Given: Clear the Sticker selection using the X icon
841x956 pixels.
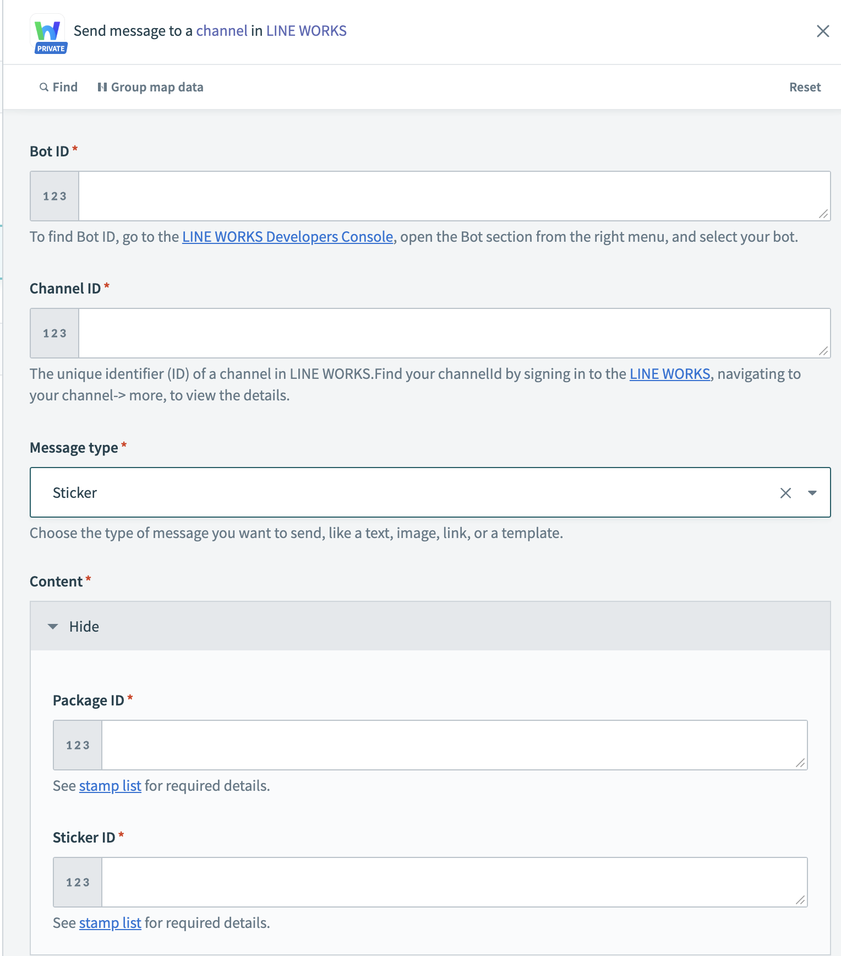Looking at the screenshot, I should [785, 492].
